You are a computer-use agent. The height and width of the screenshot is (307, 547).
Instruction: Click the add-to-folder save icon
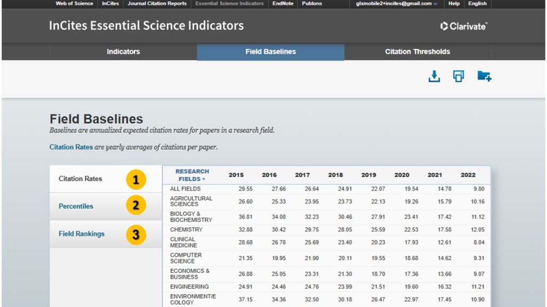[x=484, y=76]
